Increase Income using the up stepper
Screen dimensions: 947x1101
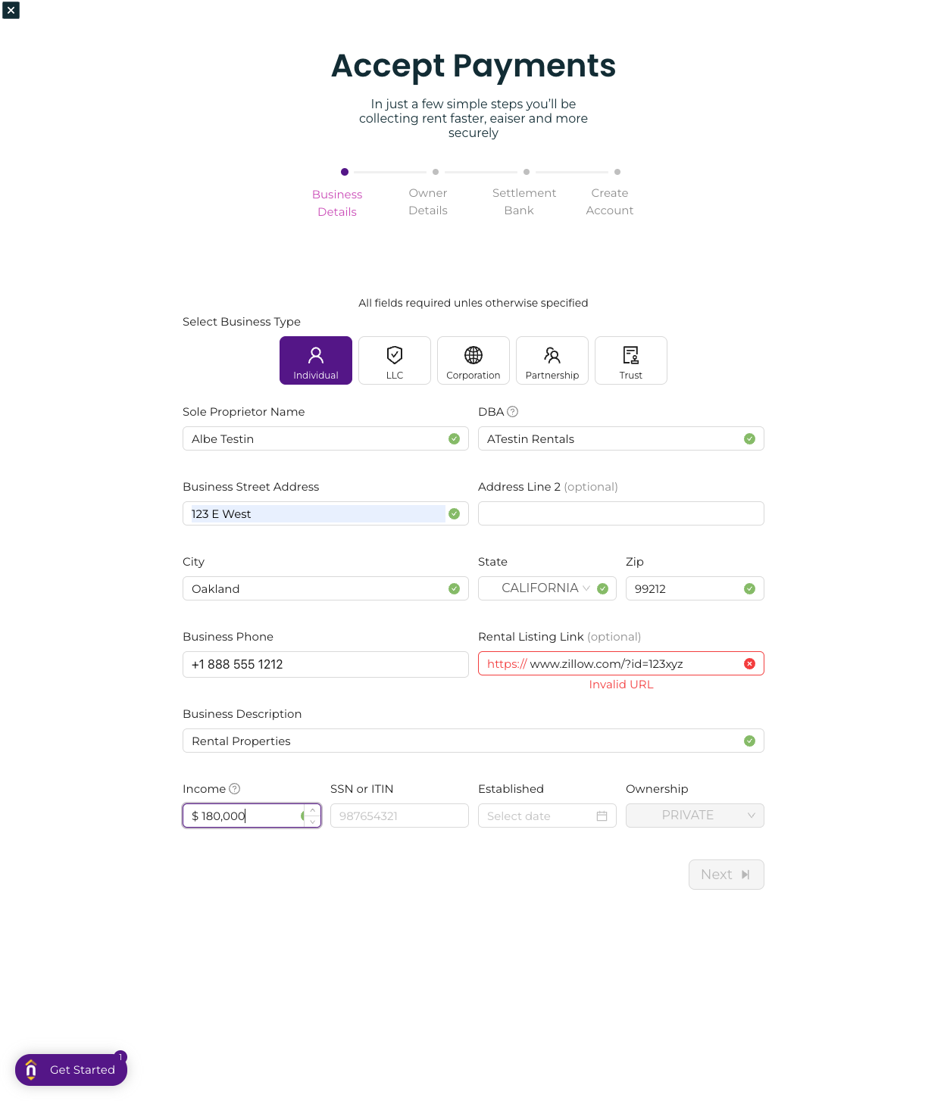point(312,810)
